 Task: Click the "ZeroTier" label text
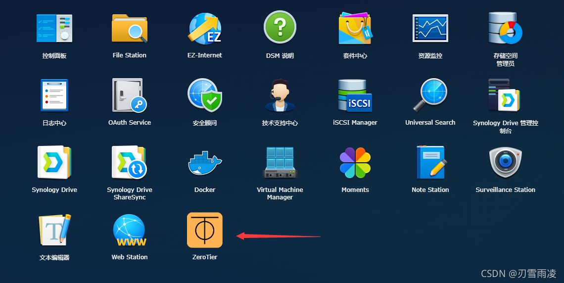(x=205, y=257)
